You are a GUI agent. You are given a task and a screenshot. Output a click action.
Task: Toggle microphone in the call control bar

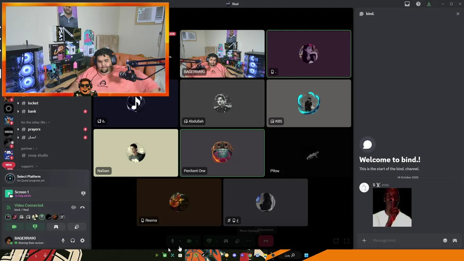coord(173,241)
